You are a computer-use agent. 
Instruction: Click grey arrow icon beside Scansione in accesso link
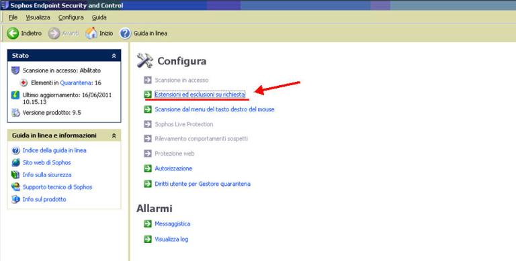point(148,80)
